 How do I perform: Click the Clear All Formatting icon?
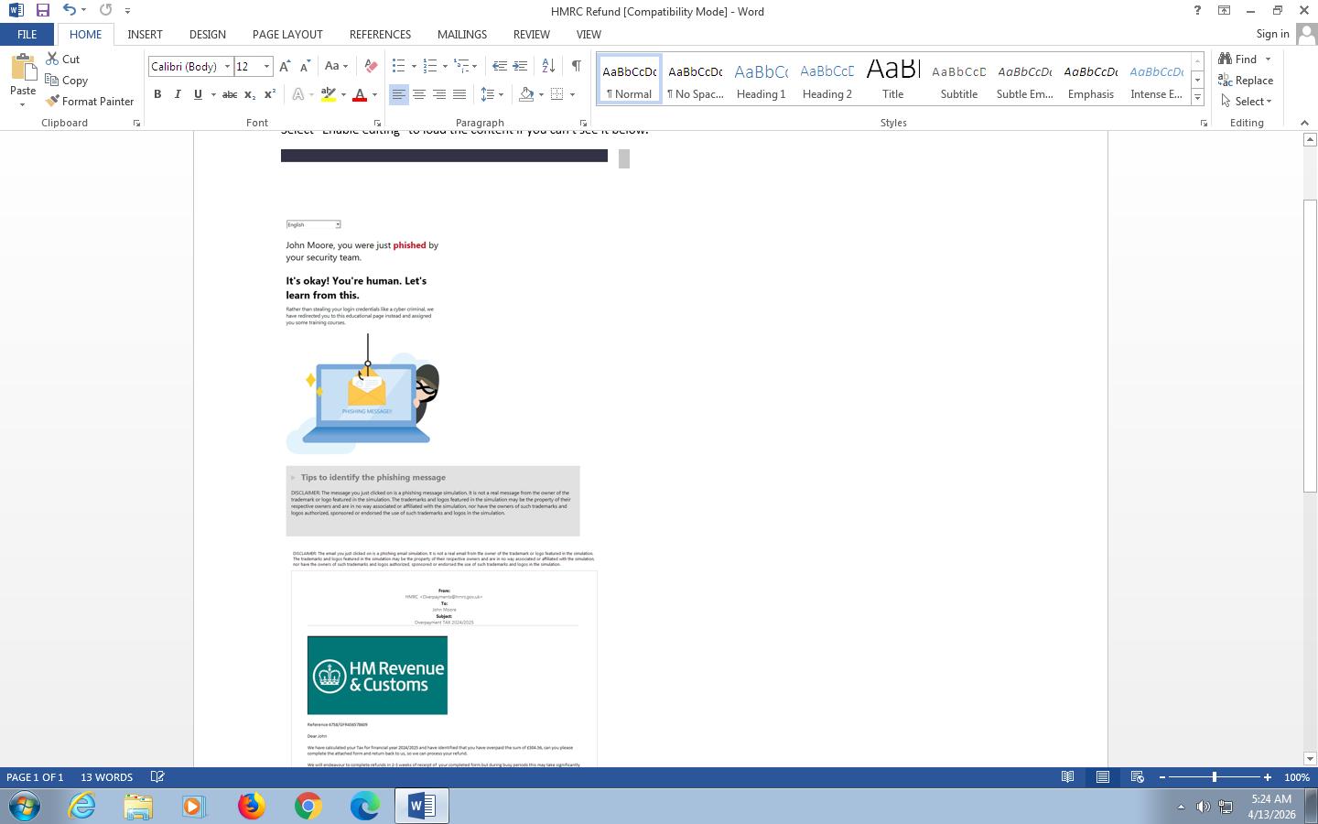(x=371, y=66)
